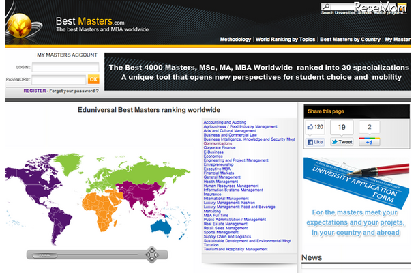Open Human Resources Management link
Screen dimensions: 416x273
click(231, 186)
